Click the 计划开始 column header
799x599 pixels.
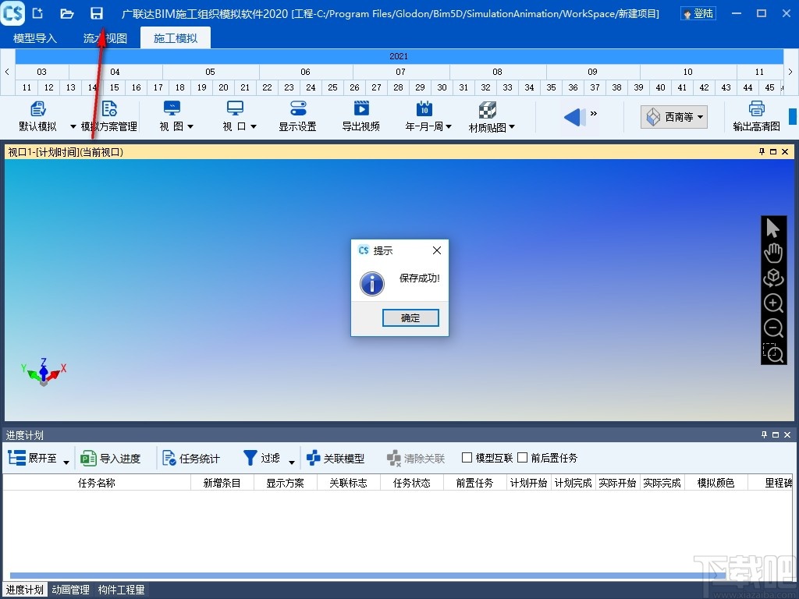[x=528, y=482]
